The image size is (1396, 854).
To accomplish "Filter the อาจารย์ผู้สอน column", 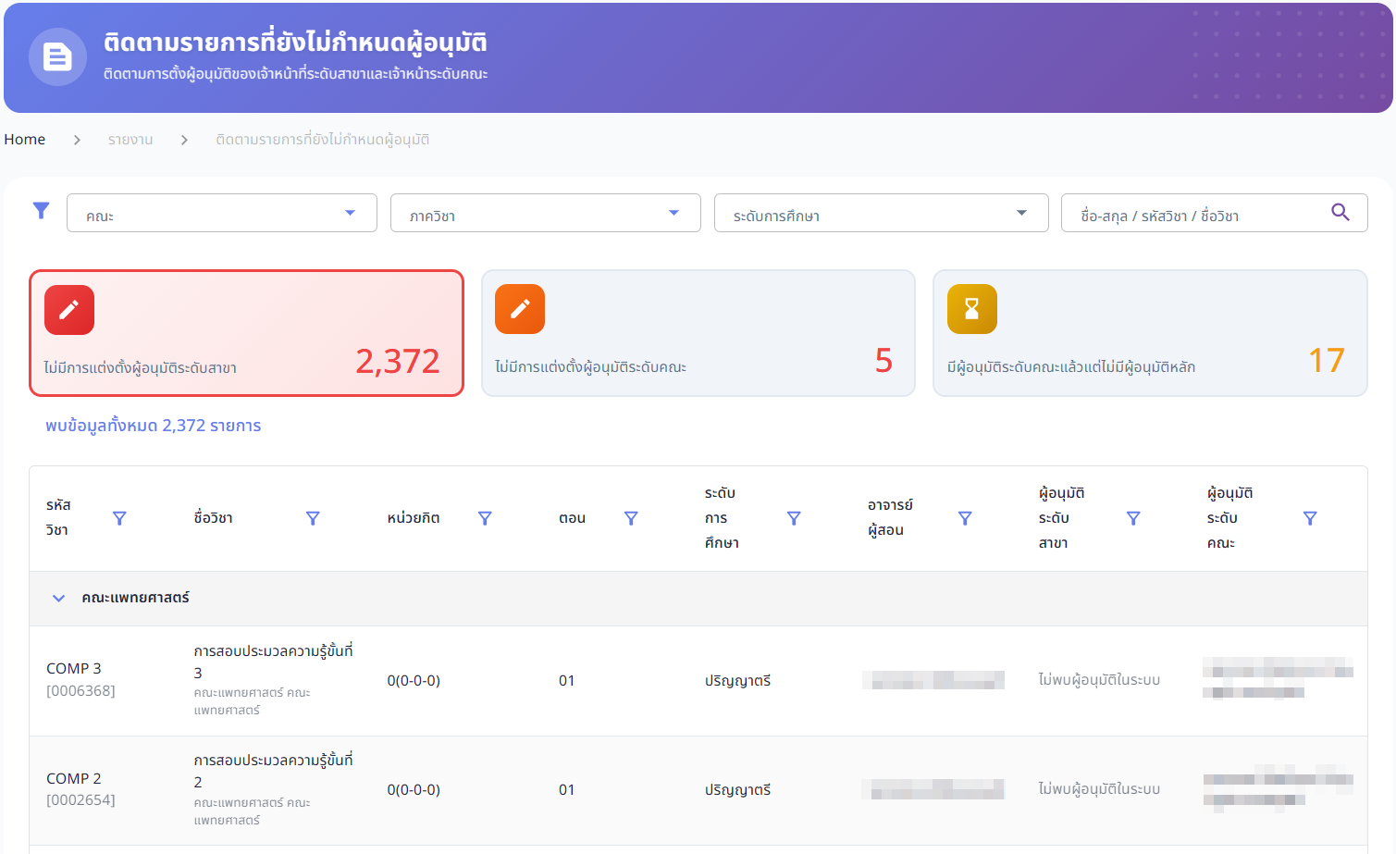I will tap(965, 518).
